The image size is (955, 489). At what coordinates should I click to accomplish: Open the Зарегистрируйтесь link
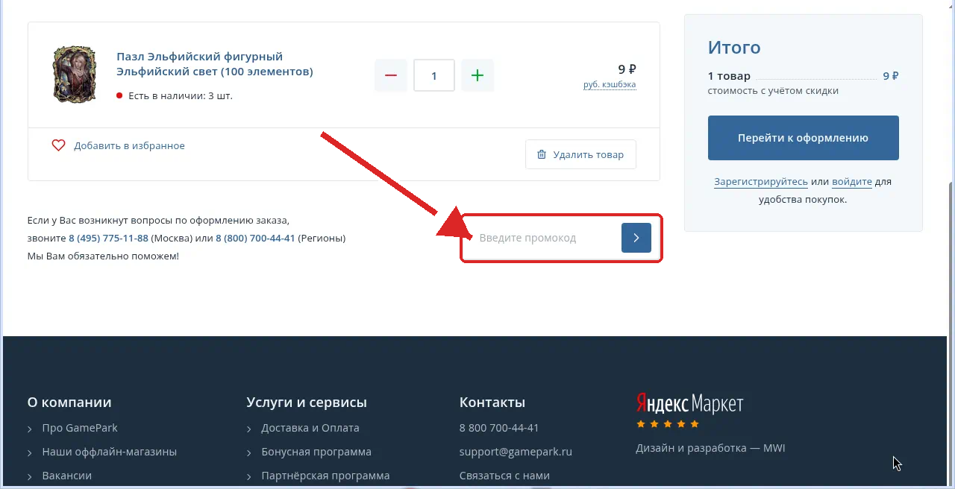tap(761, 181)
